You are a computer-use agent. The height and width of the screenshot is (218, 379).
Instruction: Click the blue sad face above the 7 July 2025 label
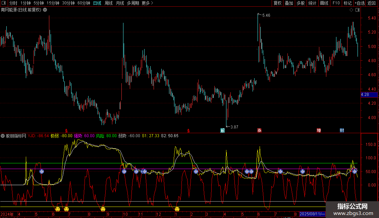point(280,171)
